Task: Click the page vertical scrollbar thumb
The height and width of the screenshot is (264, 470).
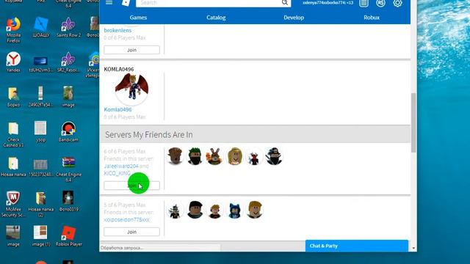Action: [413, 122]
